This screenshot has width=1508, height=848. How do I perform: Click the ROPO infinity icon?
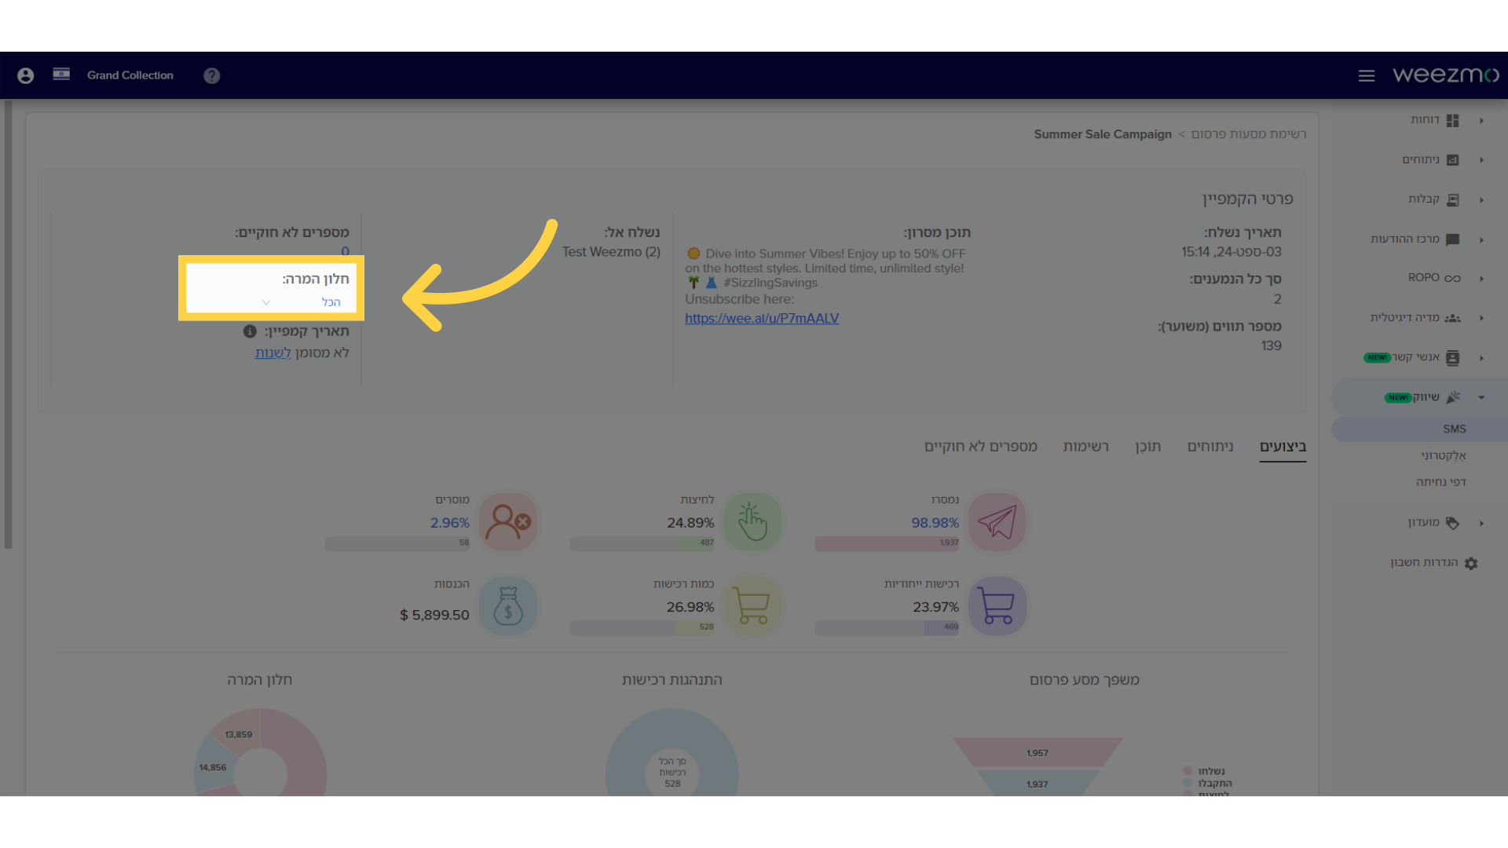click(x=1452, y=279)
